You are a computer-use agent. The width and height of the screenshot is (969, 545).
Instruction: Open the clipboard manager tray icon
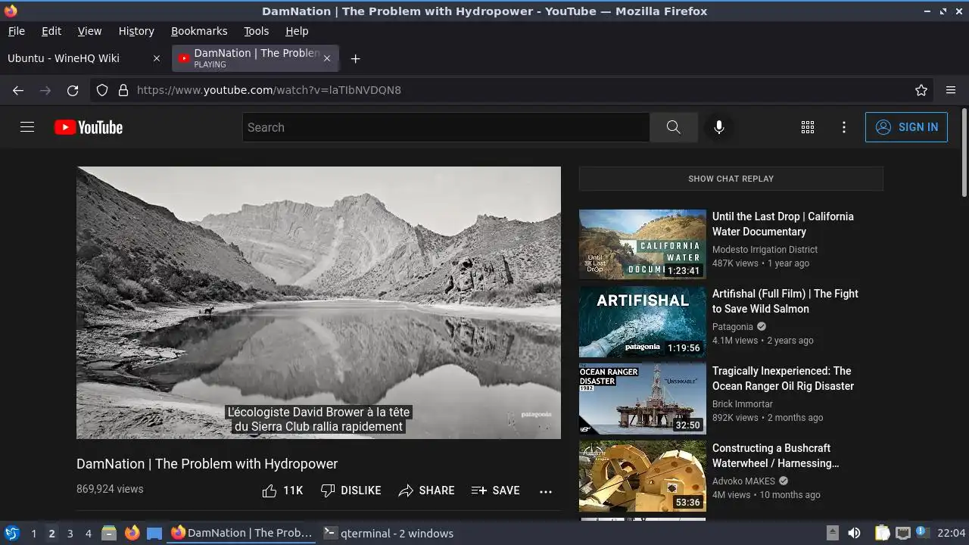pyautogui.click(x=882, y=533)
